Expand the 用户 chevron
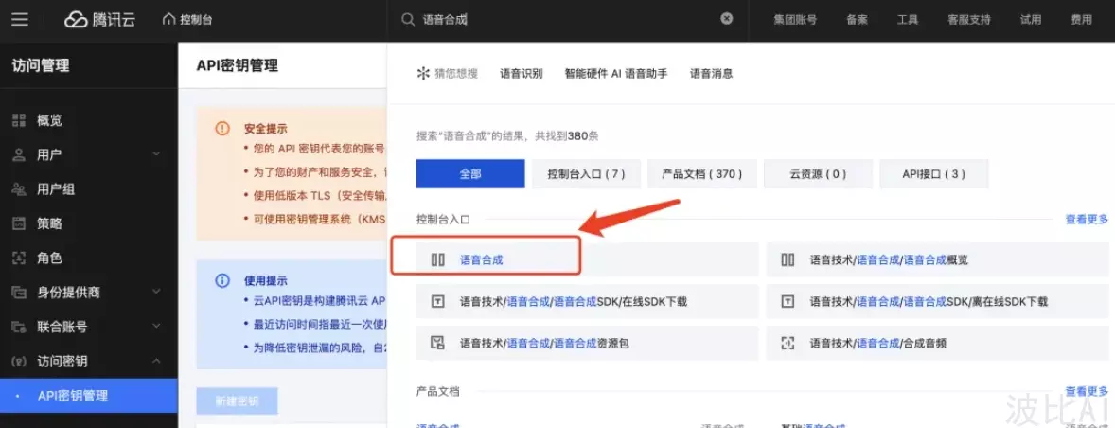This screenshot has height=428, width=1115. pos(156,154)
